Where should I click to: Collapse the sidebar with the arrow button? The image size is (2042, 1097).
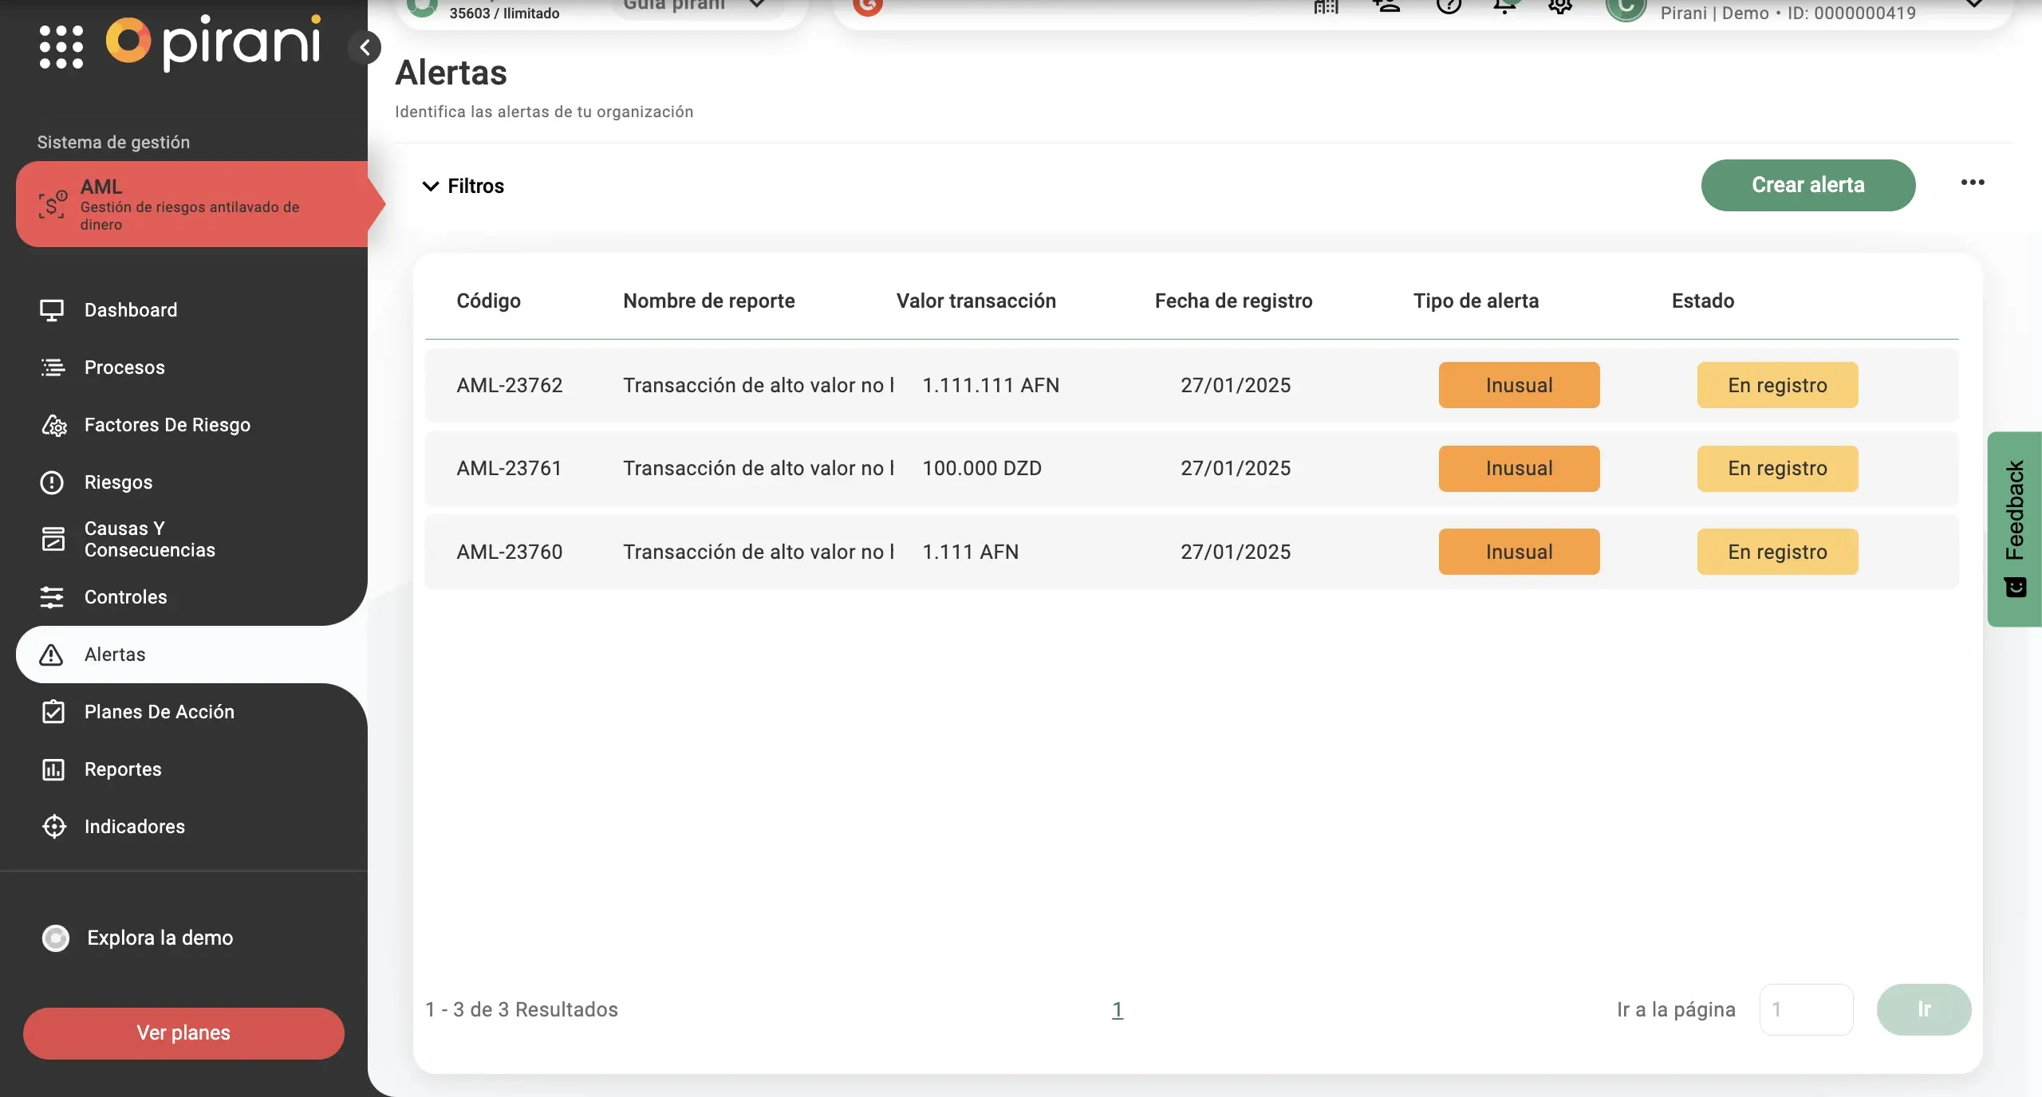coord(365,48)
